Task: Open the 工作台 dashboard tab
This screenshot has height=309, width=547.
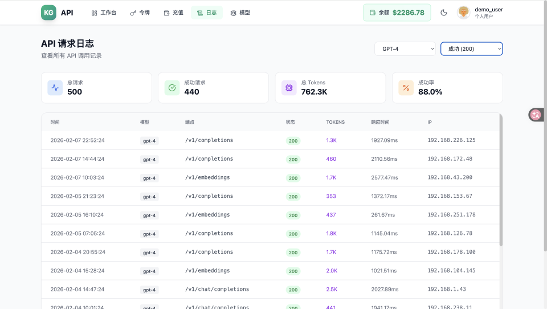Action: 104,13
